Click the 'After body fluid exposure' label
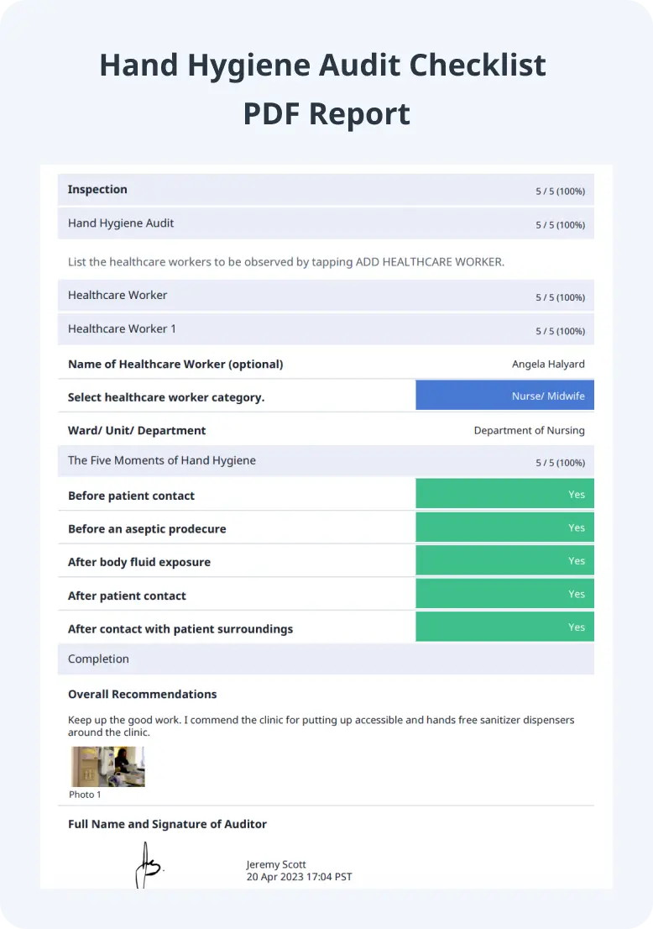The height and width of the screenshot is (929, 653). pos(139,562)
